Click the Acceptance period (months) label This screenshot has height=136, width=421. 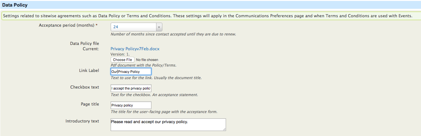coord(68,25)
